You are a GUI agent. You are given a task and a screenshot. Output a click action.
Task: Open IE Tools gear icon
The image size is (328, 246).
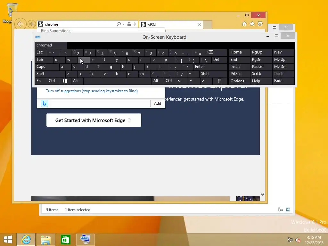click(260, 24)
